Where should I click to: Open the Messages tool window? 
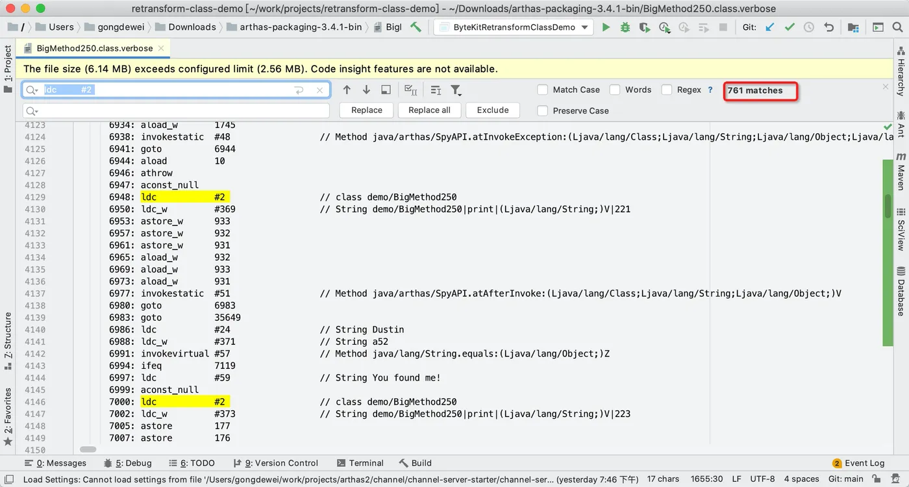[x=55, y=463]
